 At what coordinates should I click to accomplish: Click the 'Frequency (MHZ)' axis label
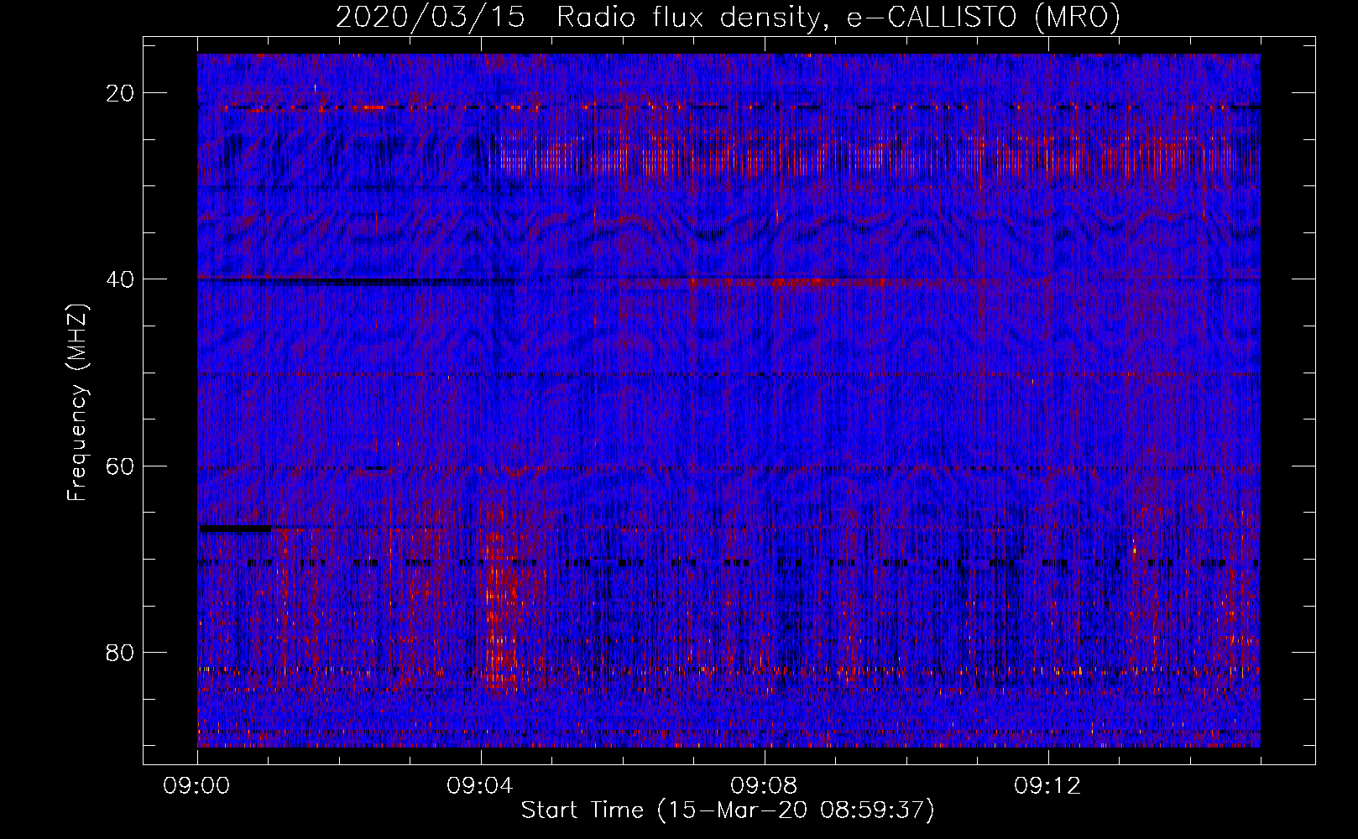click(77, 402)
